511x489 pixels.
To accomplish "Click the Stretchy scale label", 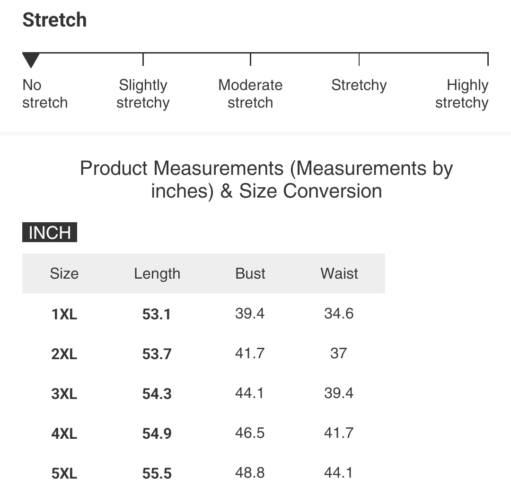I will pyautogui.click(x=359, y=85).
